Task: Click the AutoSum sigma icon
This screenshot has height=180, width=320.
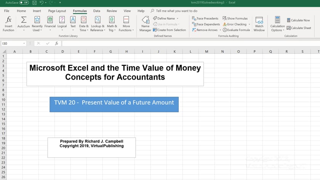Action: [x=24, y=20]
